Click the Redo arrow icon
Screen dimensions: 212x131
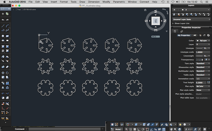(7, 20)
